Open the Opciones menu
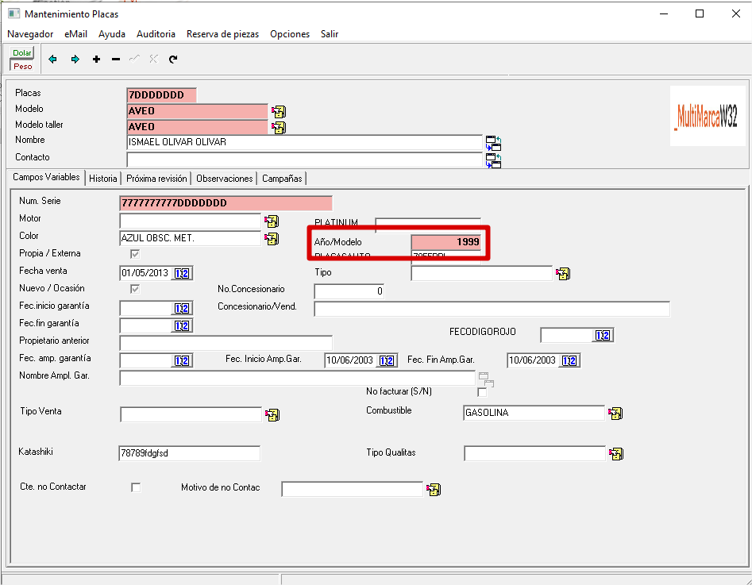This screenshot has width=752, height=585. [290, 34]
